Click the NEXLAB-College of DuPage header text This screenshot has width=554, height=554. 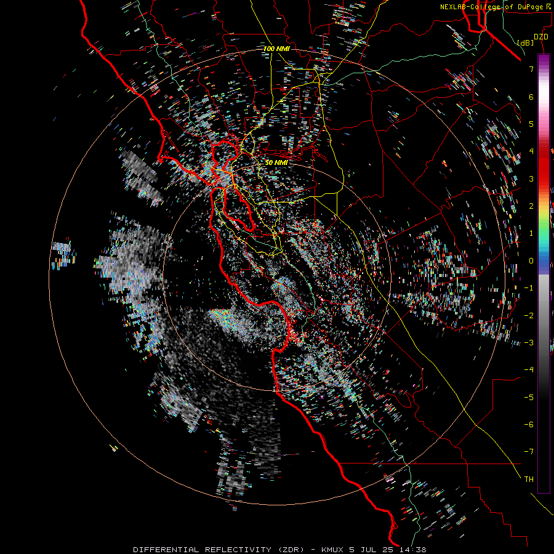[495, 7]
